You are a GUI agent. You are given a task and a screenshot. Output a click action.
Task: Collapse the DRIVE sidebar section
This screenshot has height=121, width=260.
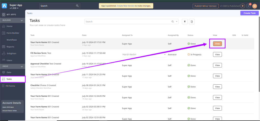tap(22, 66)
